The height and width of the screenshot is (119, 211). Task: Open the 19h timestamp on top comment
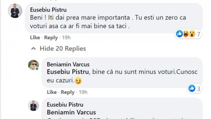[x=66, y=37]
